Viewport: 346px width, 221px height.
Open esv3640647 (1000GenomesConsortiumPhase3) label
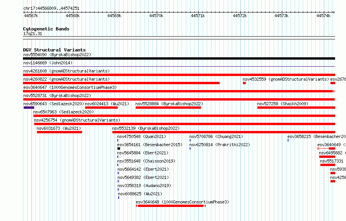tap(70, 87)
